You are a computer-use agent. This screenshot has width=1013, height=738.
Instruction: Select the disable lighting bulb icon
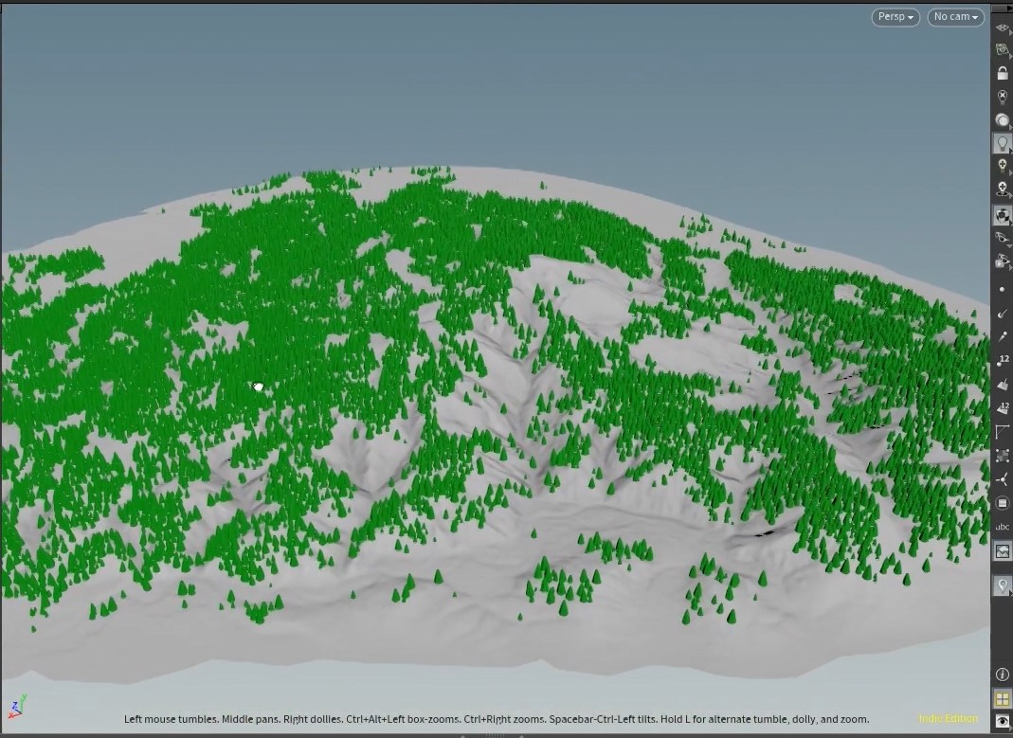click(1002, 97)
